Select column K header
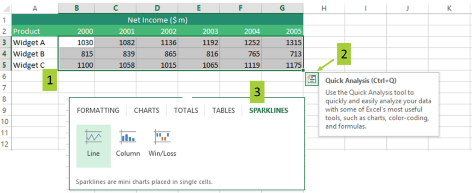The image size is (472, 193). (449, 8)
